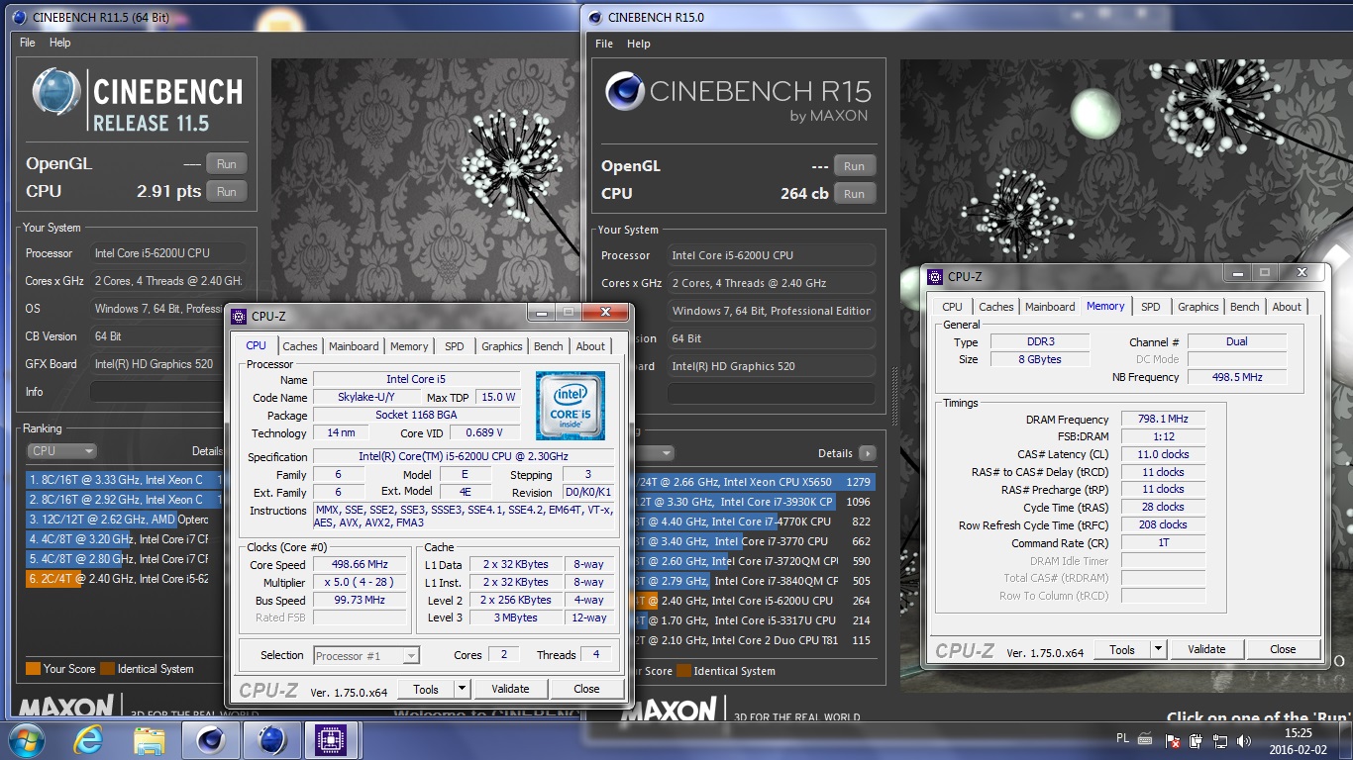Click the 798.1 MHz DRAM Frequency value

click(x=1163, y=420)
